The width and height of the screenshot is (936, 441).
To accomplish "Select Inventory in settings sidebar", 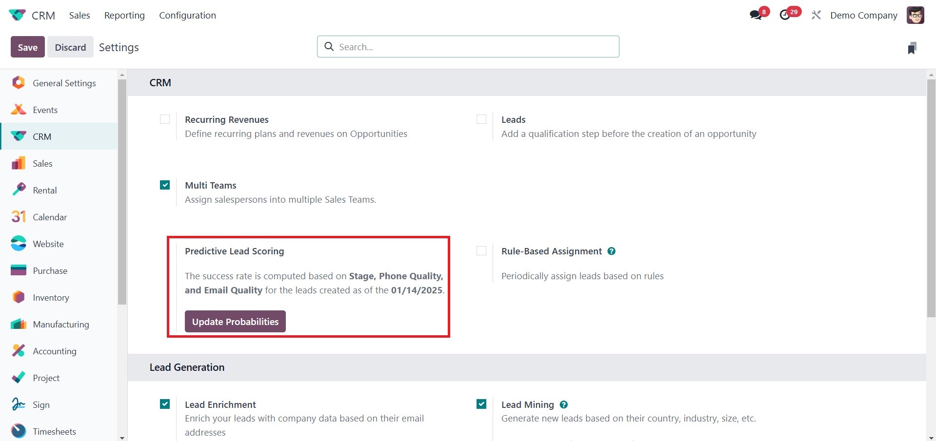I will [51, 297].
